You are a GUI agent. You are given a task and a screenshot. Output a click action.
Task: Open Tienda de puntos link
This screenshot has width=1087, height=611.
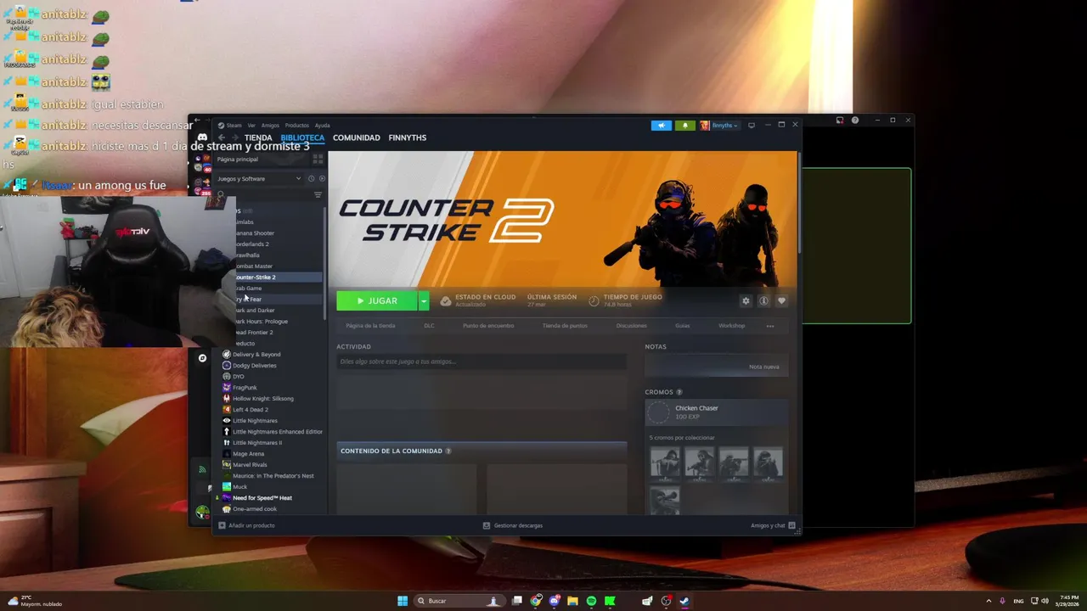[x=565, y=326]
